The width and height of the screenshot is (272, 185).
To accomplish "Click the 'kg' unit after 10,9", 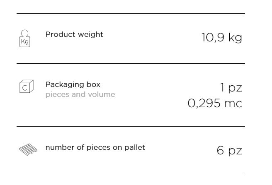I will 235,38.
